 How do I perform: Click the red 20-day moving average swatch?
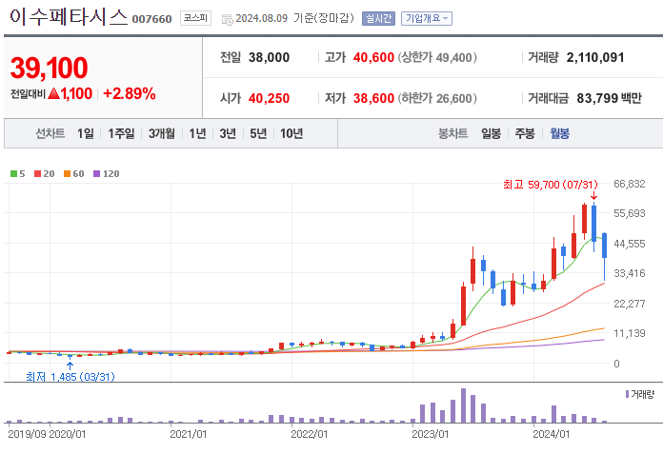pos(38,173)
